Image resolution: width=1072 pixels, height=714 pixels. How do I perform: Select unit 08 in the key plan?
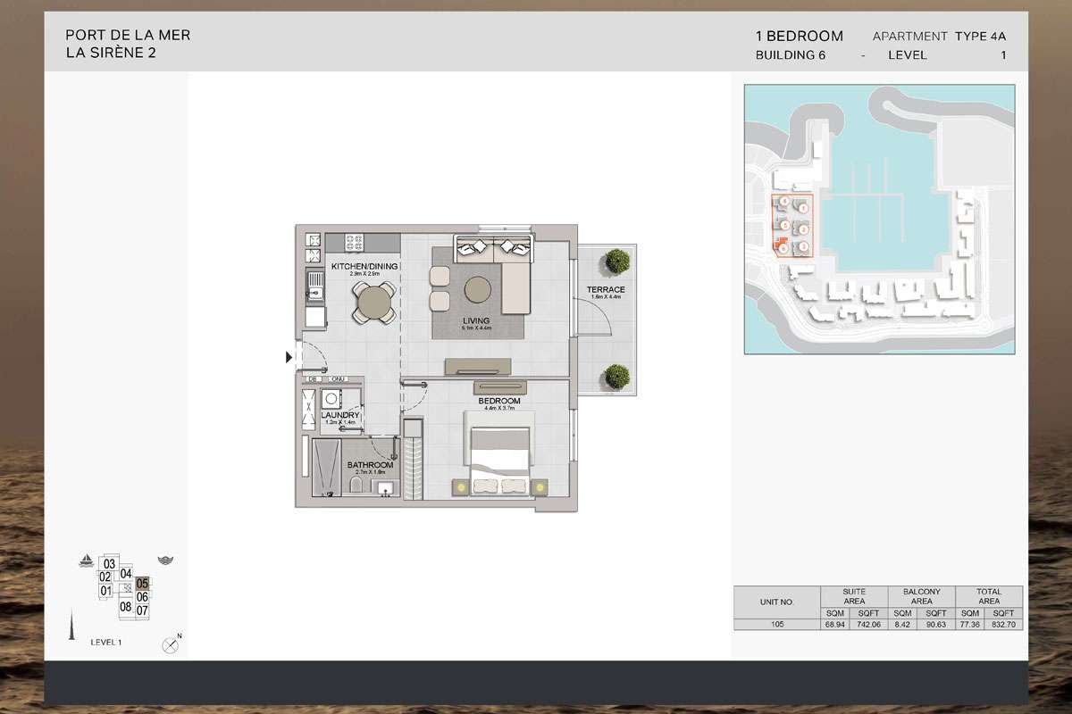click(126, 607)
